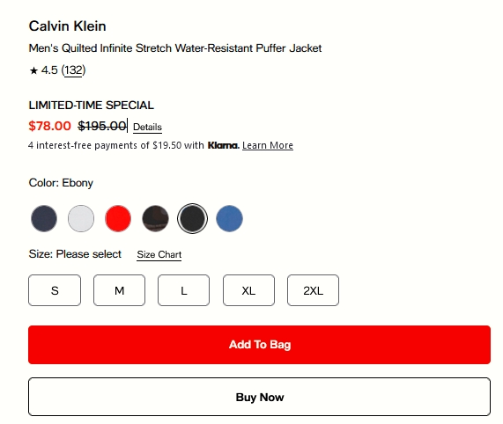Image resolution: width=503 pixels, height=424 pixels.
Task: Click the Klarna logo text
Action: [223, 145]
